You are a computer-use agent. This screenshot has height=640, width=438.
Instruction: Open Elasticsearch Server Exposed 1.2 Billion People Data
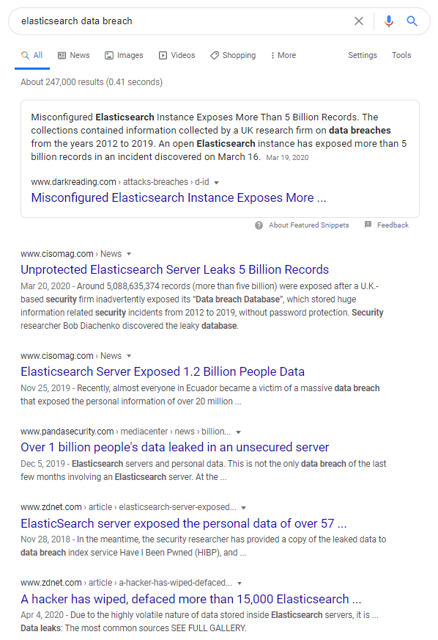[163, 371]
